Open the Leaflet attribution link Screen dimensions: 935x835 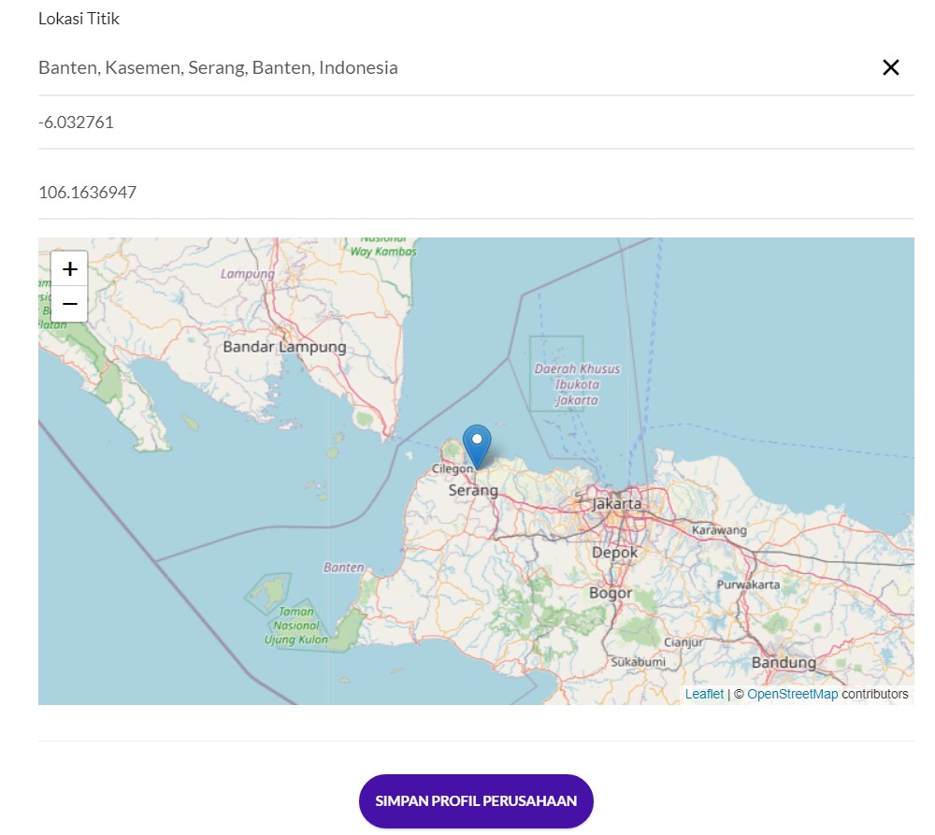[704, 694]
